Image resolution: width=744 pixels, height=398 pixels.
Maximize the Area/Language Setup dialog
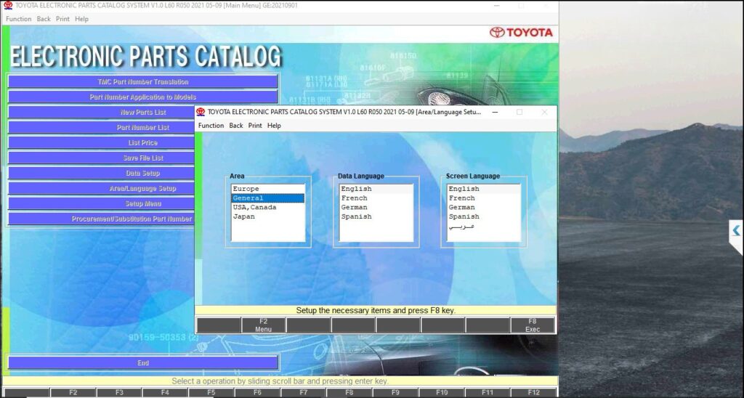(x=519, y=112)
